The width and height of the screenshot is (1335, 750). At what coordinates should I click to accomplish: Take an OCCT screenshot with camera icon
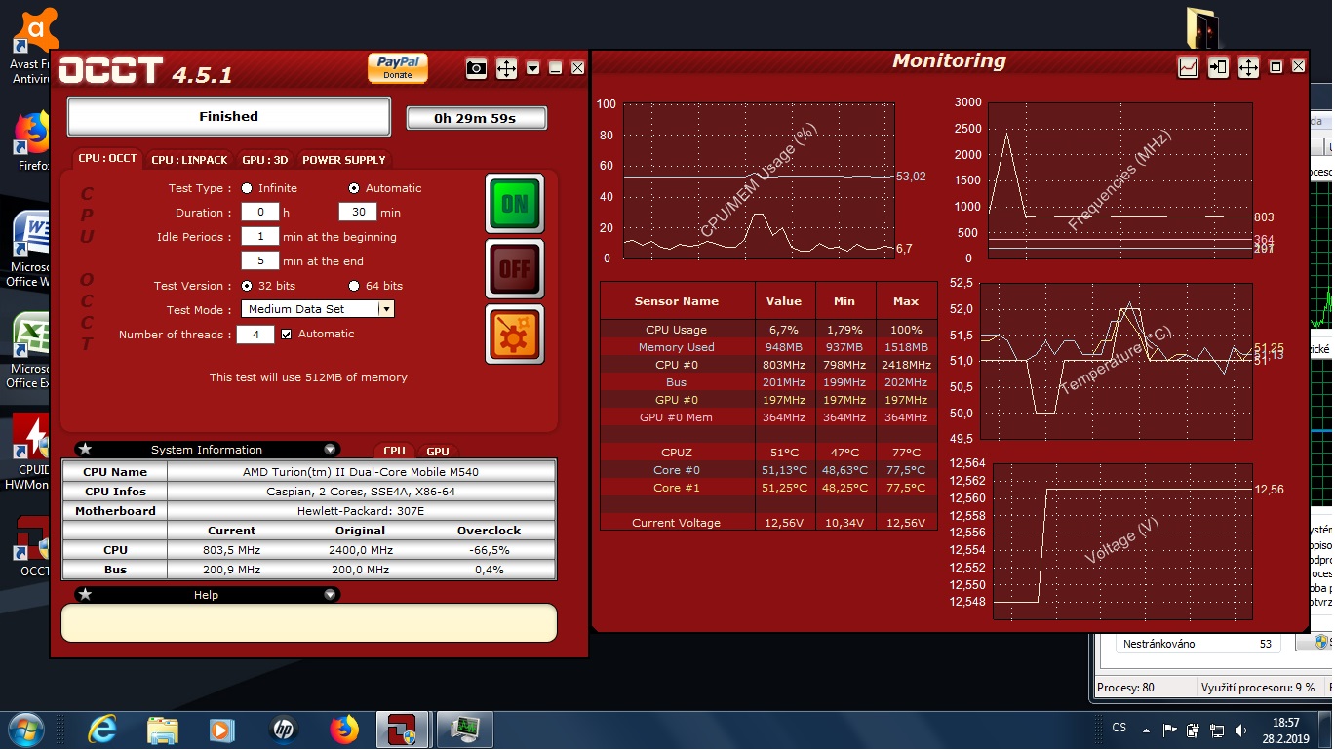click(x=476, y=68)
